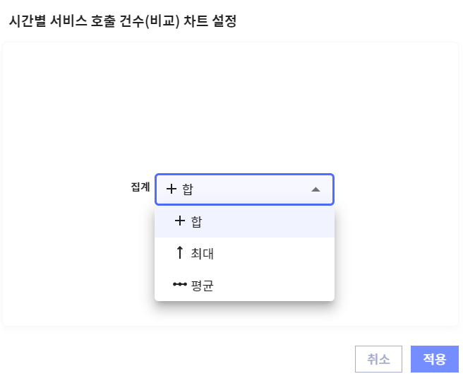This screenshot has height=381, width=463.
Task: Collapse the list with the triangle caret
Action: tap(315, 189)
